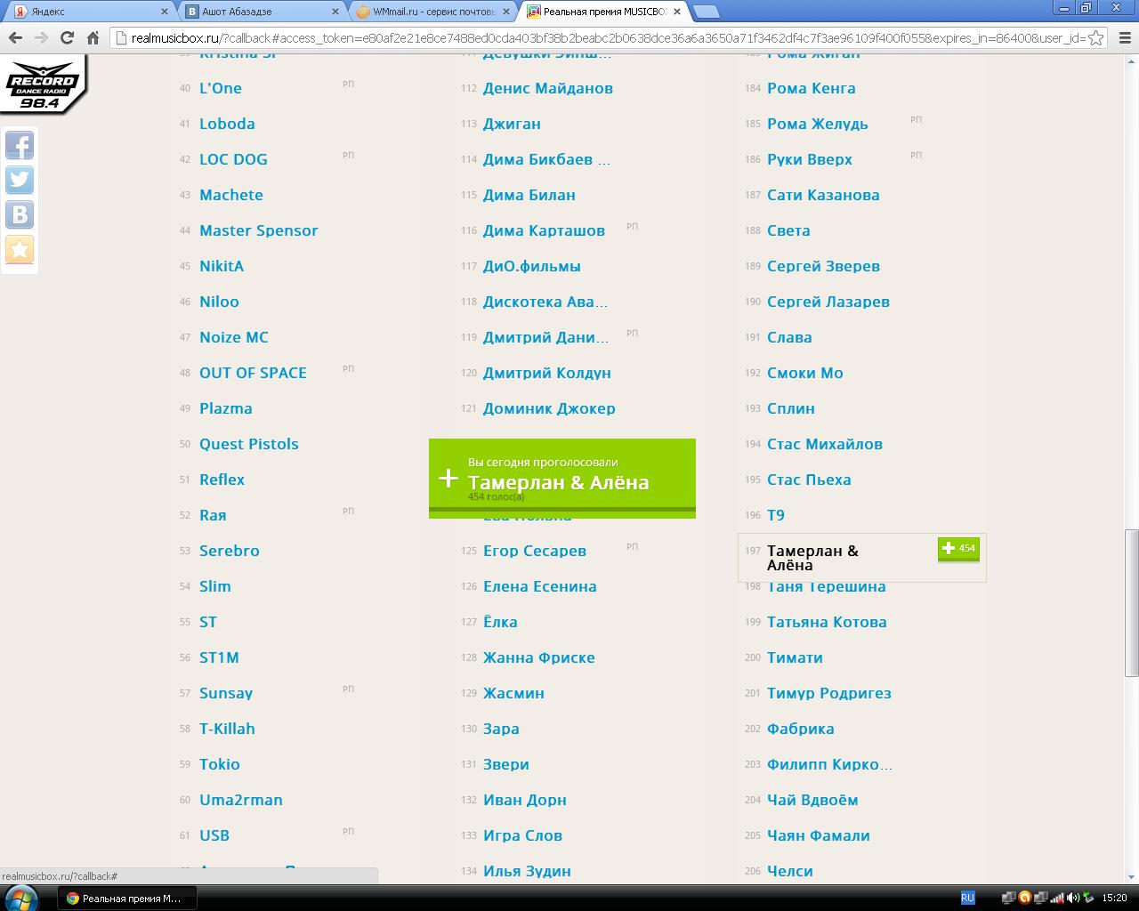Click the clock showing 15:20
This screenshot has height=911, width=1139.
(1114, 898)
